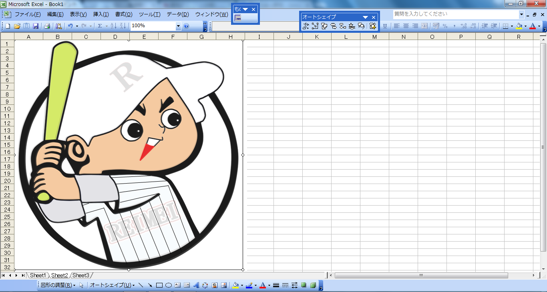The height and width of the screenshot is (292, 547).
Task: Open AutoShapes floating toolbar options arrow
Action: [x=365, y=17]
